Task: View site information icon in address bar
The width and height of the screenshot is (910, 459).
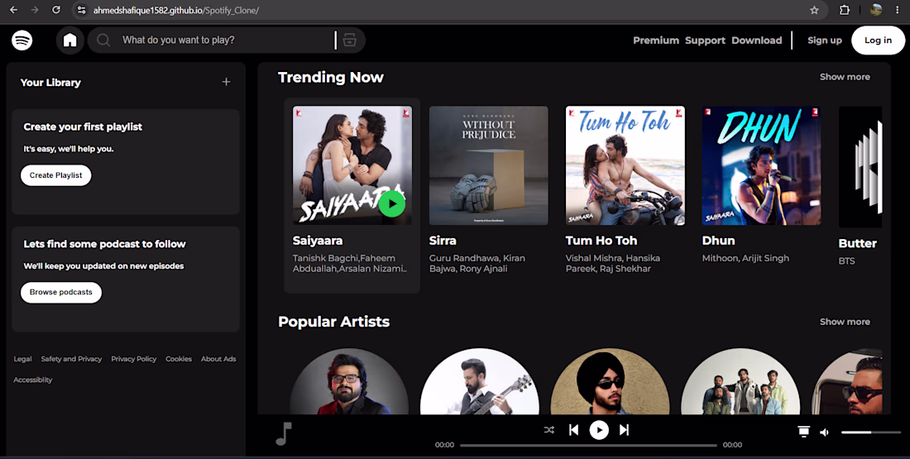Action: click(x=81, y=10)
